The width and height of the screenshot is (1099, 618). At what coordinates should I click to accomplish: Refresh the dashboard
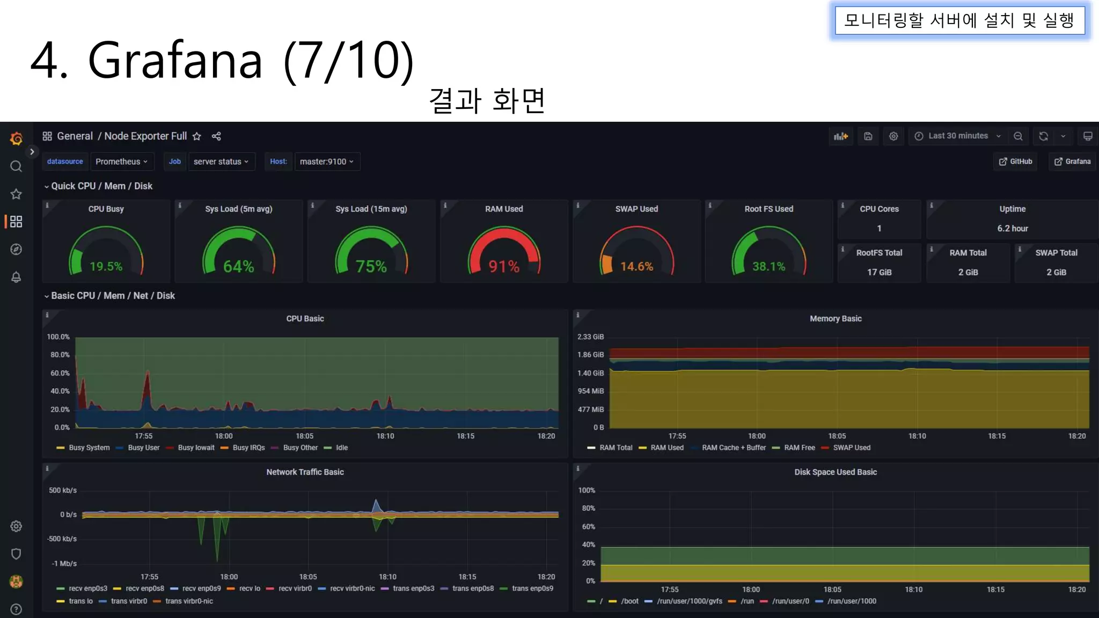[x=1043, y=136]
